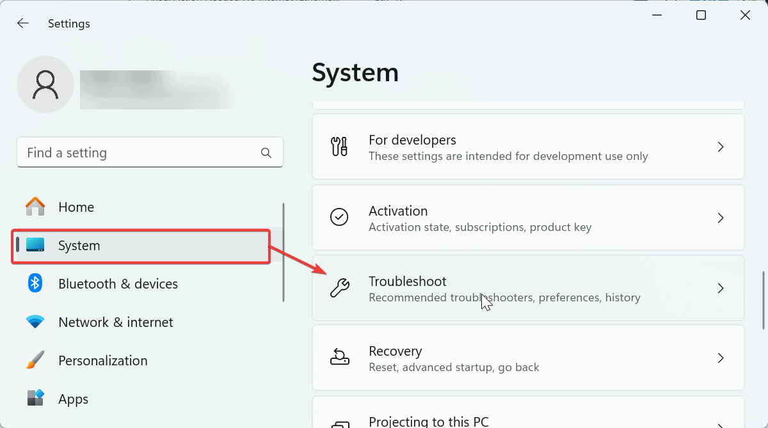Close the Settings window

[745, 15]
